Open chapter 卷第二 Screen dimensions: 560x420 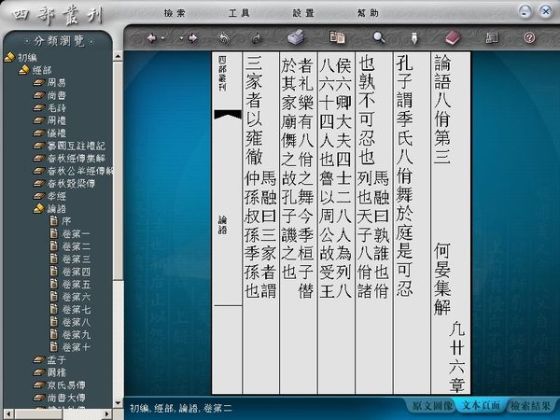(76, 246)
